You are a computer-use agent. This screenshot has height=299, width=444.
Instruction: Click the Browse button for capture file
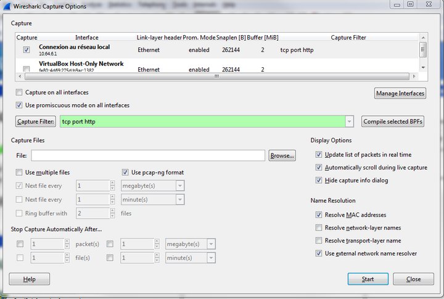click(x=282, y=156)
